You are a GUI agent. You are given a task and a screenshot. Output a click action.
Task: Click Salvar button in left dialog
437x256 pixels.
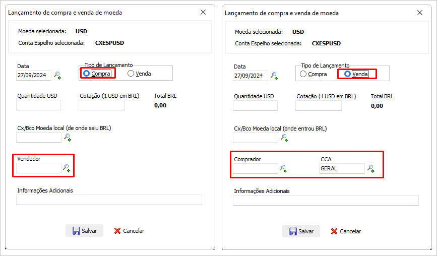[85, 231]
